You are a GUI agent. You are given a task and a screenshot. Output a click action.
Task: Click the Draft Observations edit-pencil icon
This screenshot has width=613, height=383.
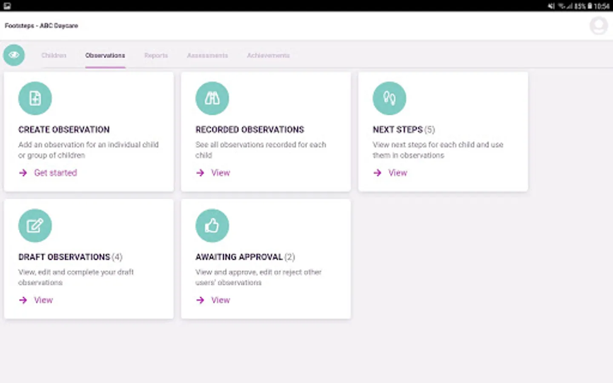click(35, 226)
